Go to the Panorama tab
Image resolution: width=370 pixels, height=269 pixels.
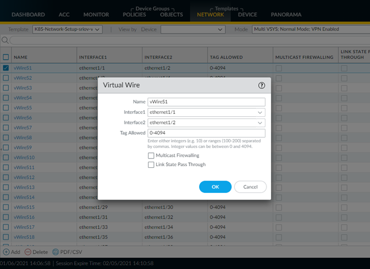click(x=286, y=14)
